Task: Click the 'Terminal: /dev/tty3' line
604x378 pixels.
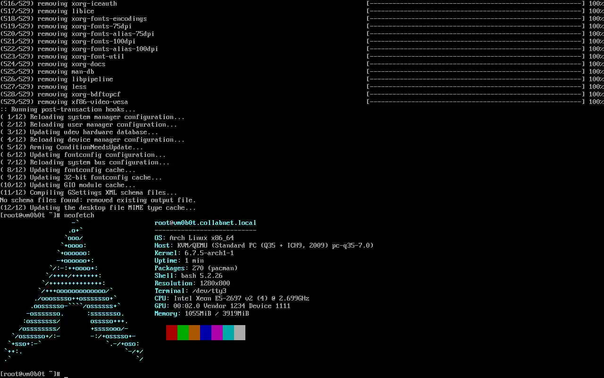Action: click(x=191, y=291)
